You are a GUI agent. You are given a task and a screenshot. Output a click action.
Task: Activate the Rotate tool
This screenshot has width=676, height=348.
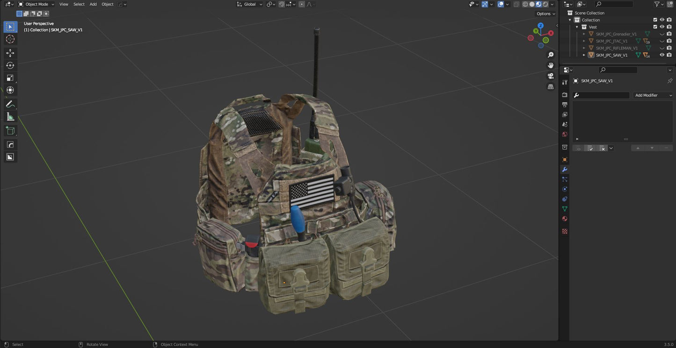10,65
